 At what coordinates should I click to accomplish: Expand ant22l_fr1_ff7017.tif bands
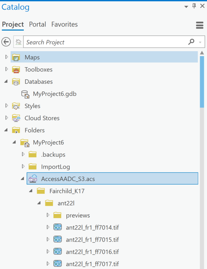[48, 264]
